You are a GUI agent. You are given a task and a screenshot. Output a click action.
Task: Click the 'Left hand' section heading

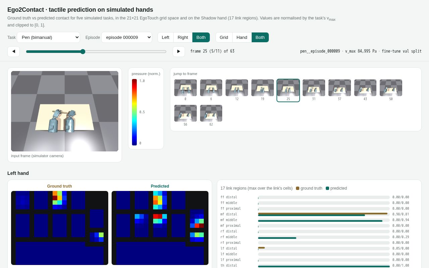18,173
